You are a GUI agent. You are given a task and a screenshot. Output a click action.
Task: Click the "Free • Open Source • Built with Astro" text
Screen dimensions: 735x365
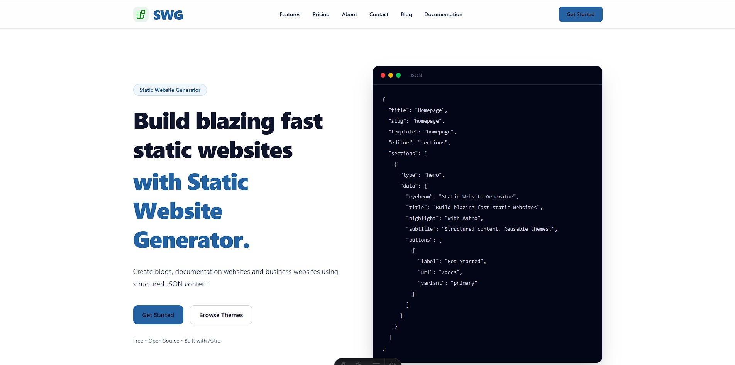tap(177, 341)
